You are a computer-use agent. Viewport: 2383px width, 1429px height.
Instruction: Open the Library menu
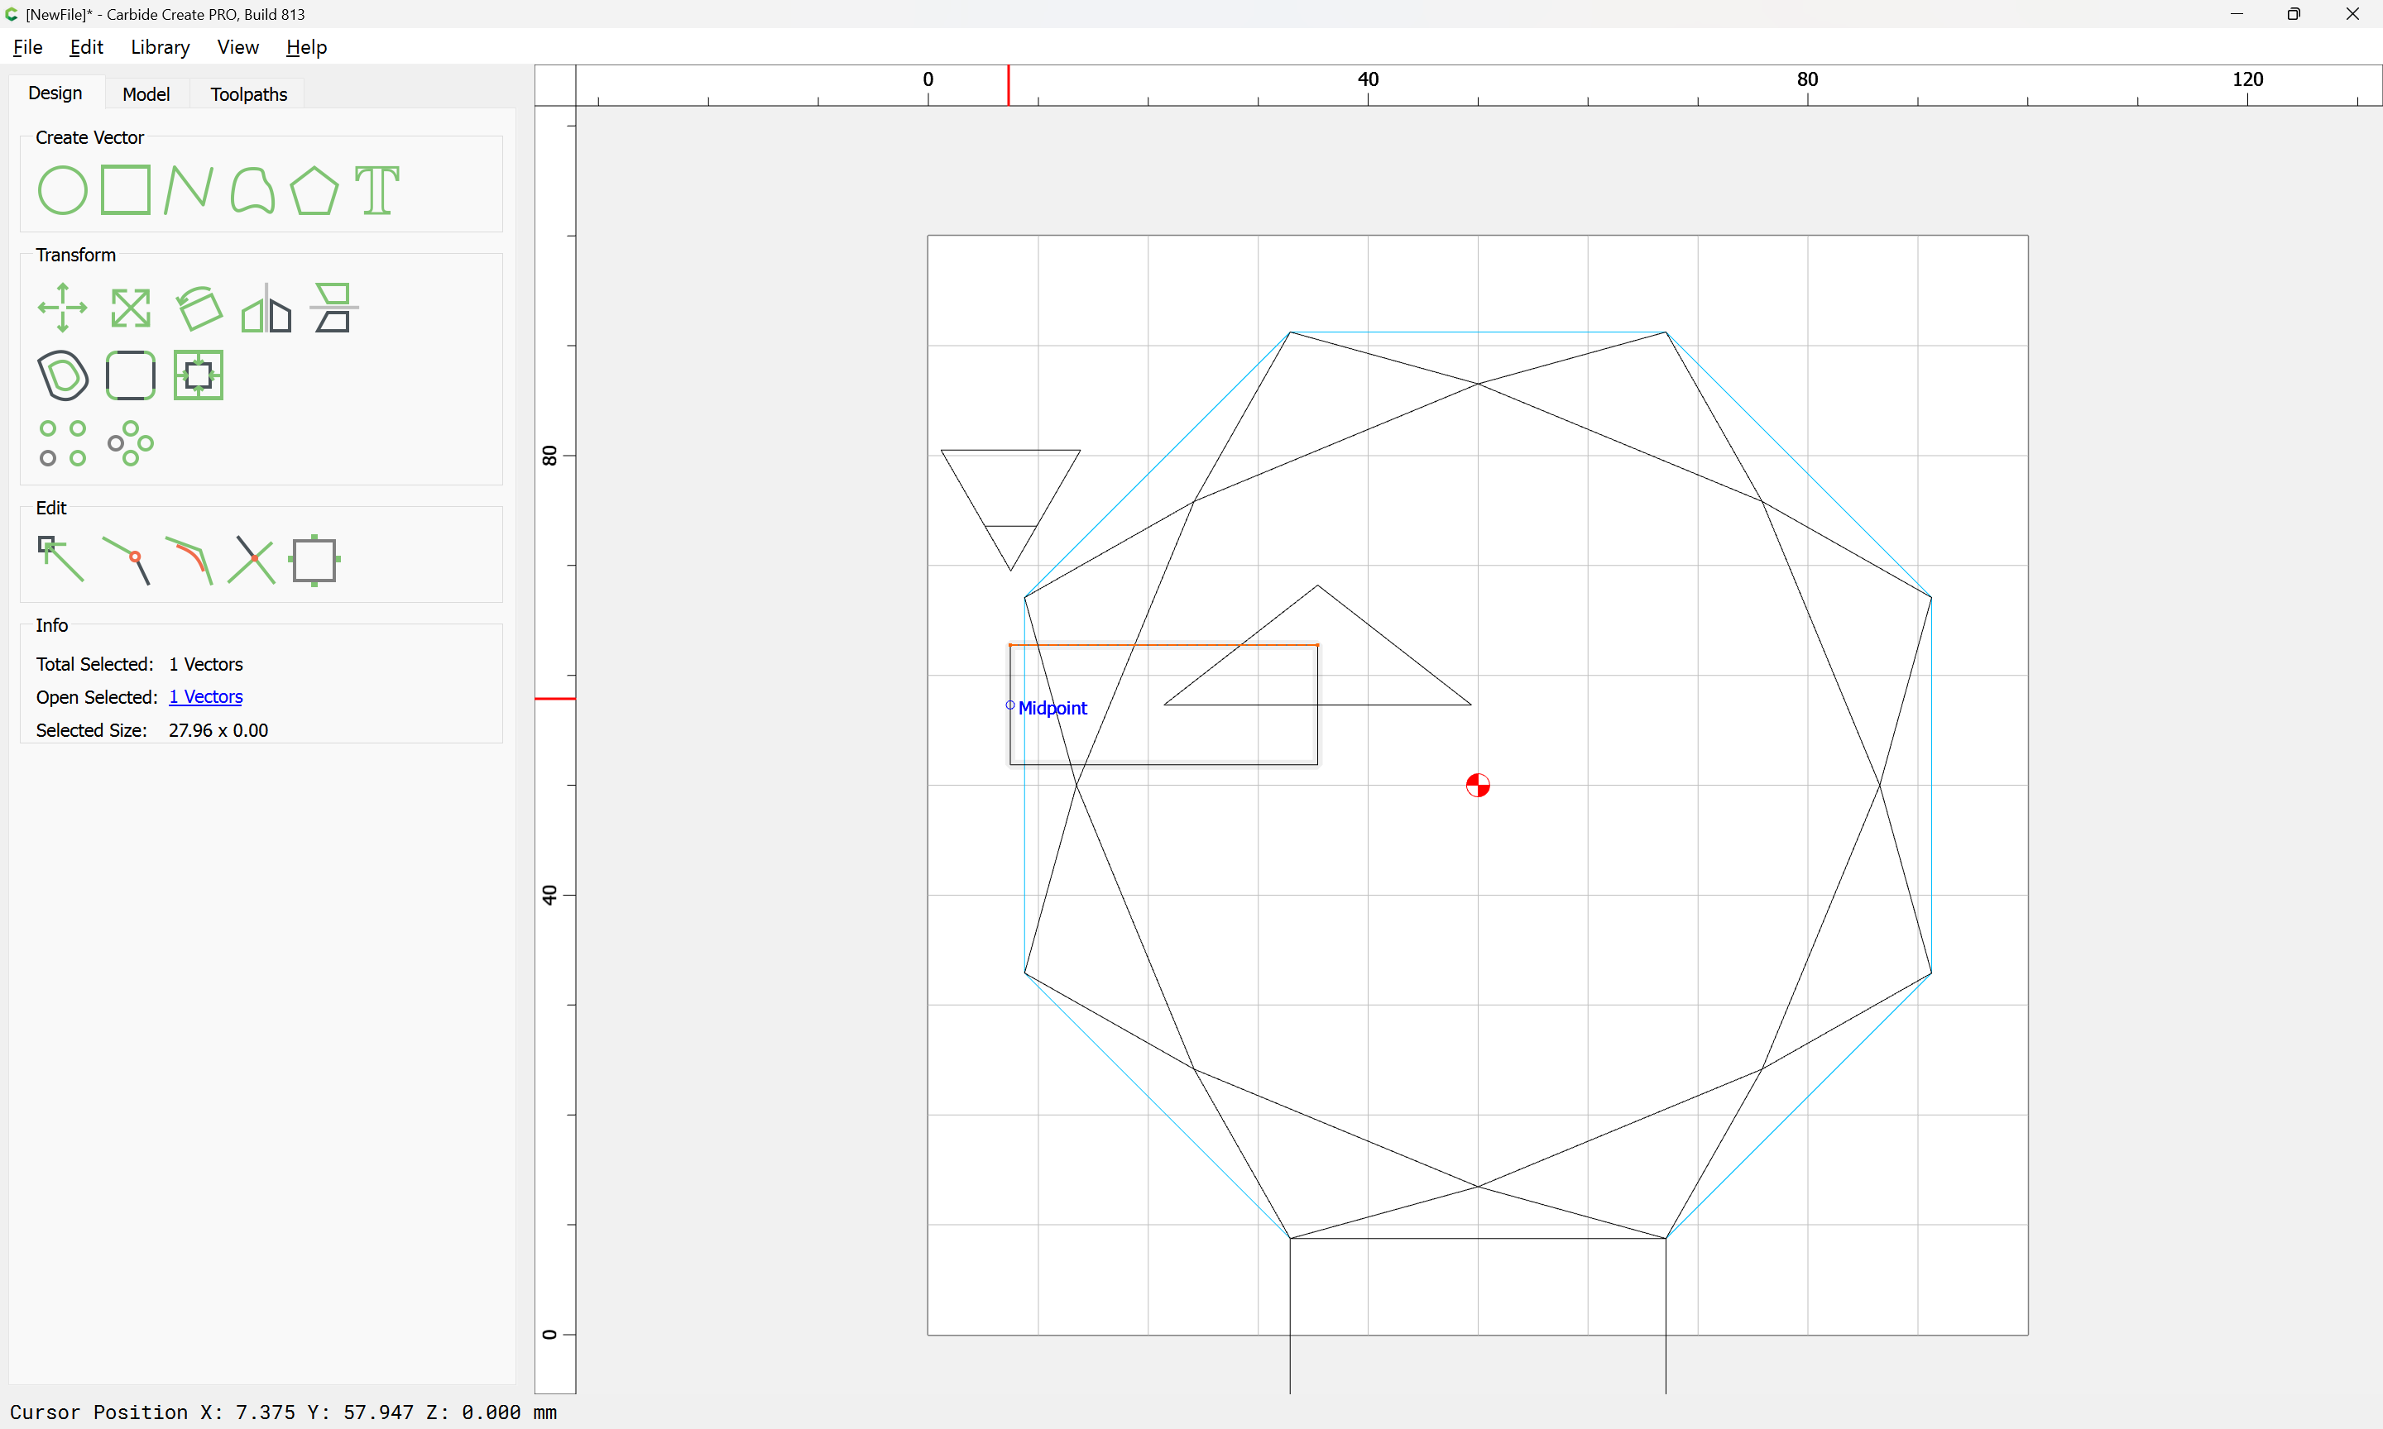[x=160, y=47]
